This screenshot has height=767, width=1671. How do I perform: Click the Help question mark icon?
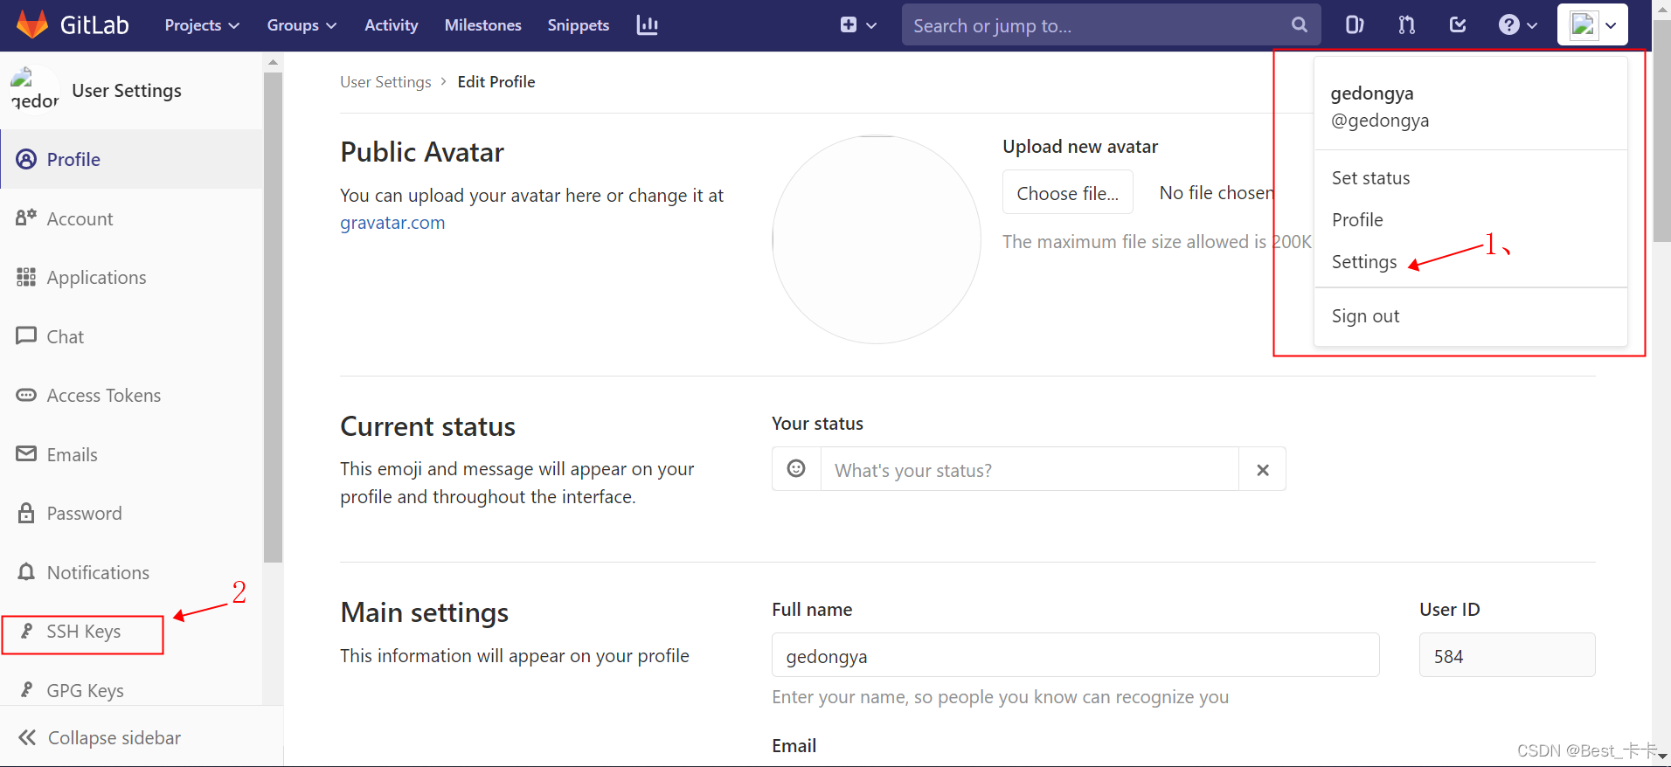coord(1509,25)
